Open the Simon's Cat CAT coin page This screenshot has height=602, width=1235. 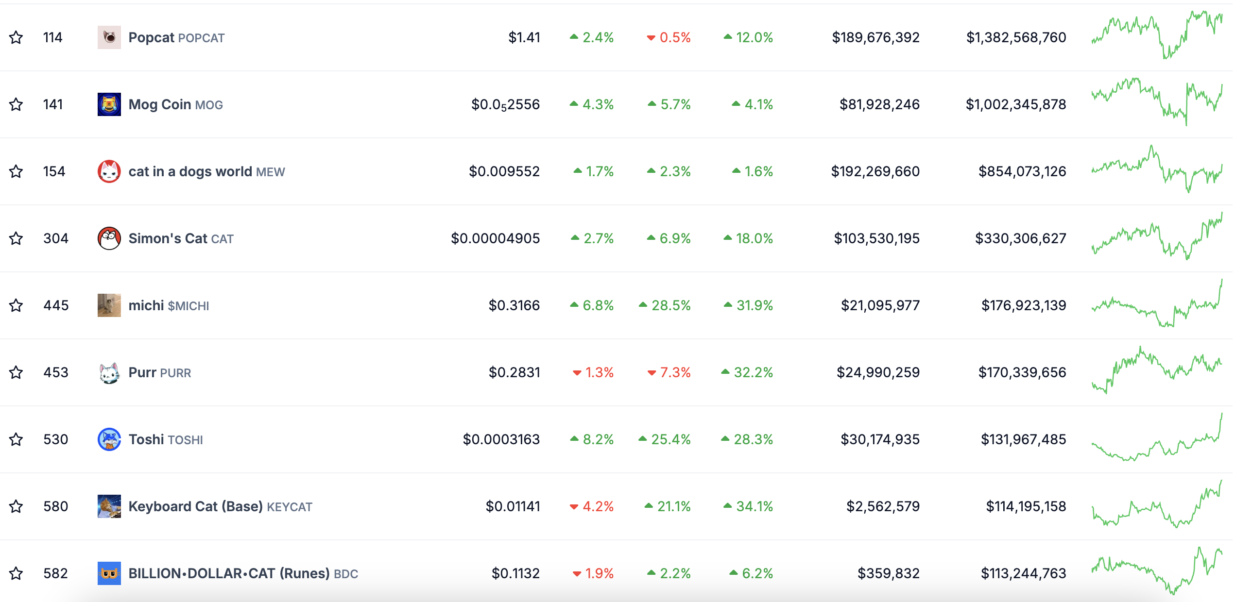(x=181, y=238)
